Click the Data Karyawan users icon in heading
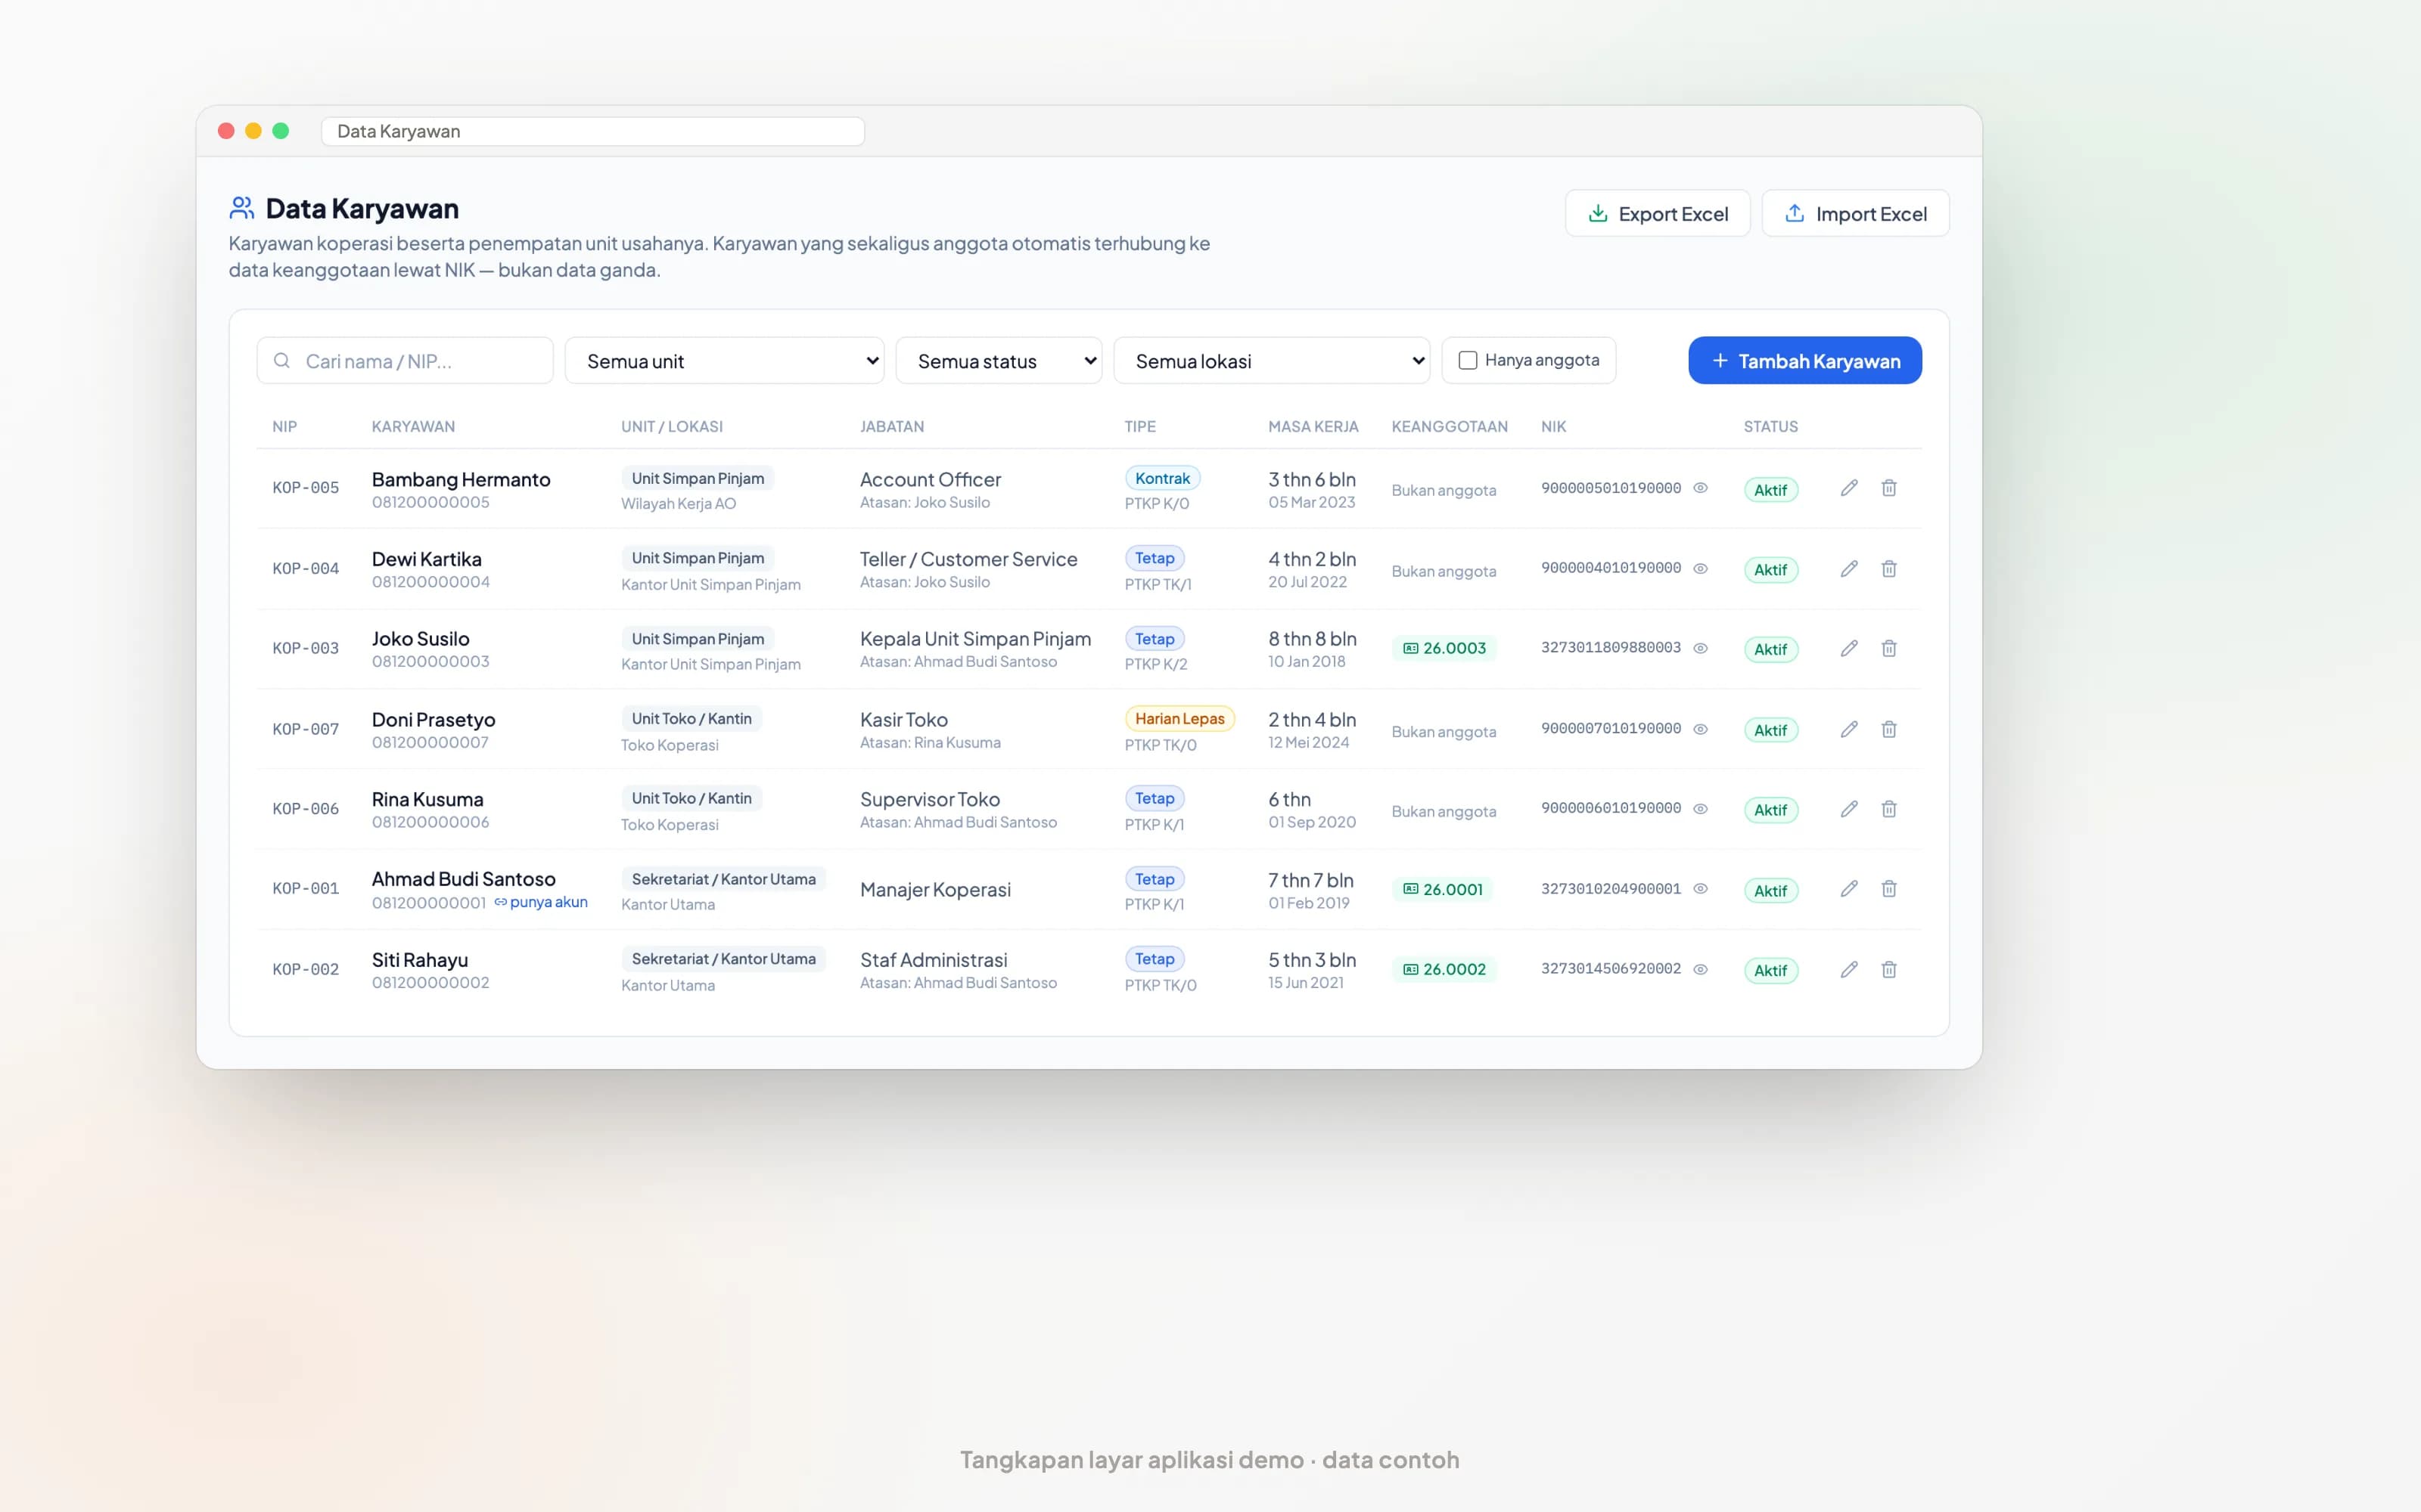 coord(242,208)
